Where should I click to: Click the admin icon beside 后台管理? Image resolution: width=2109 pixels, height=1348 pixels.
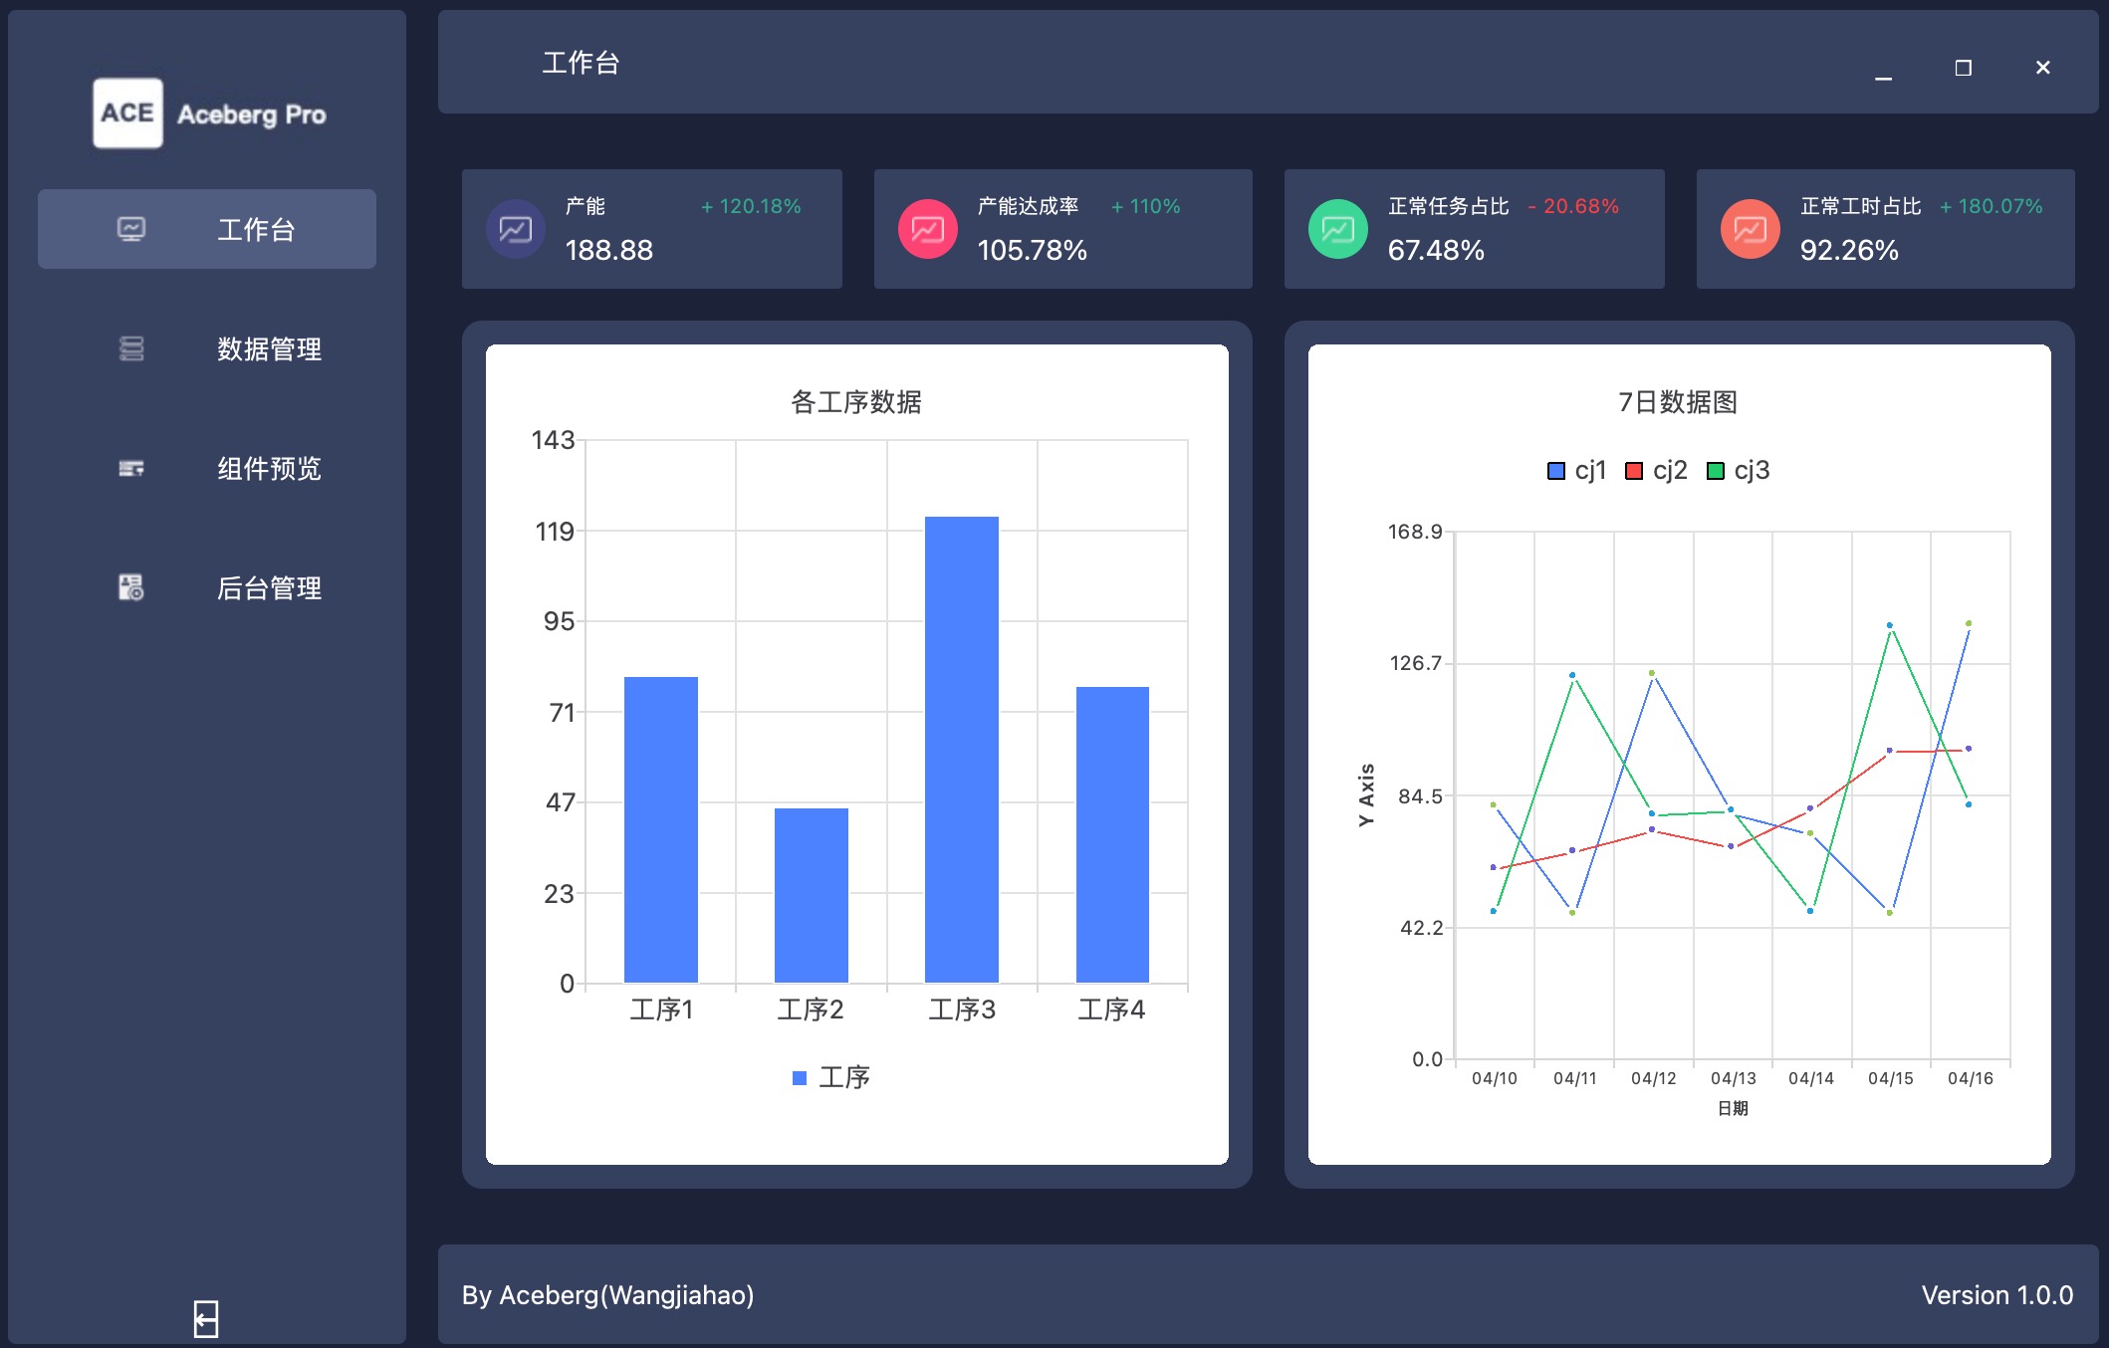131,587
